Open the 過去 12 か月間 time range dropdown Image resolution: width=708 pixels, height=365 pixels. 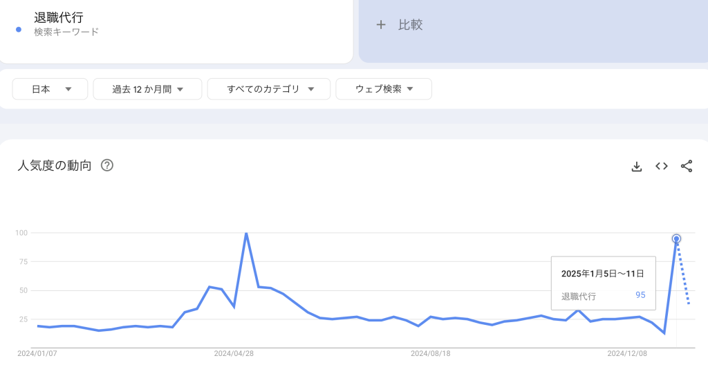click(147, 89)
